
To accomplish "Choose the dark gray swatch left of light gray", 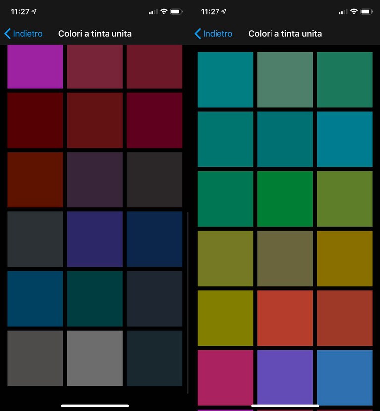I will 35,359.
